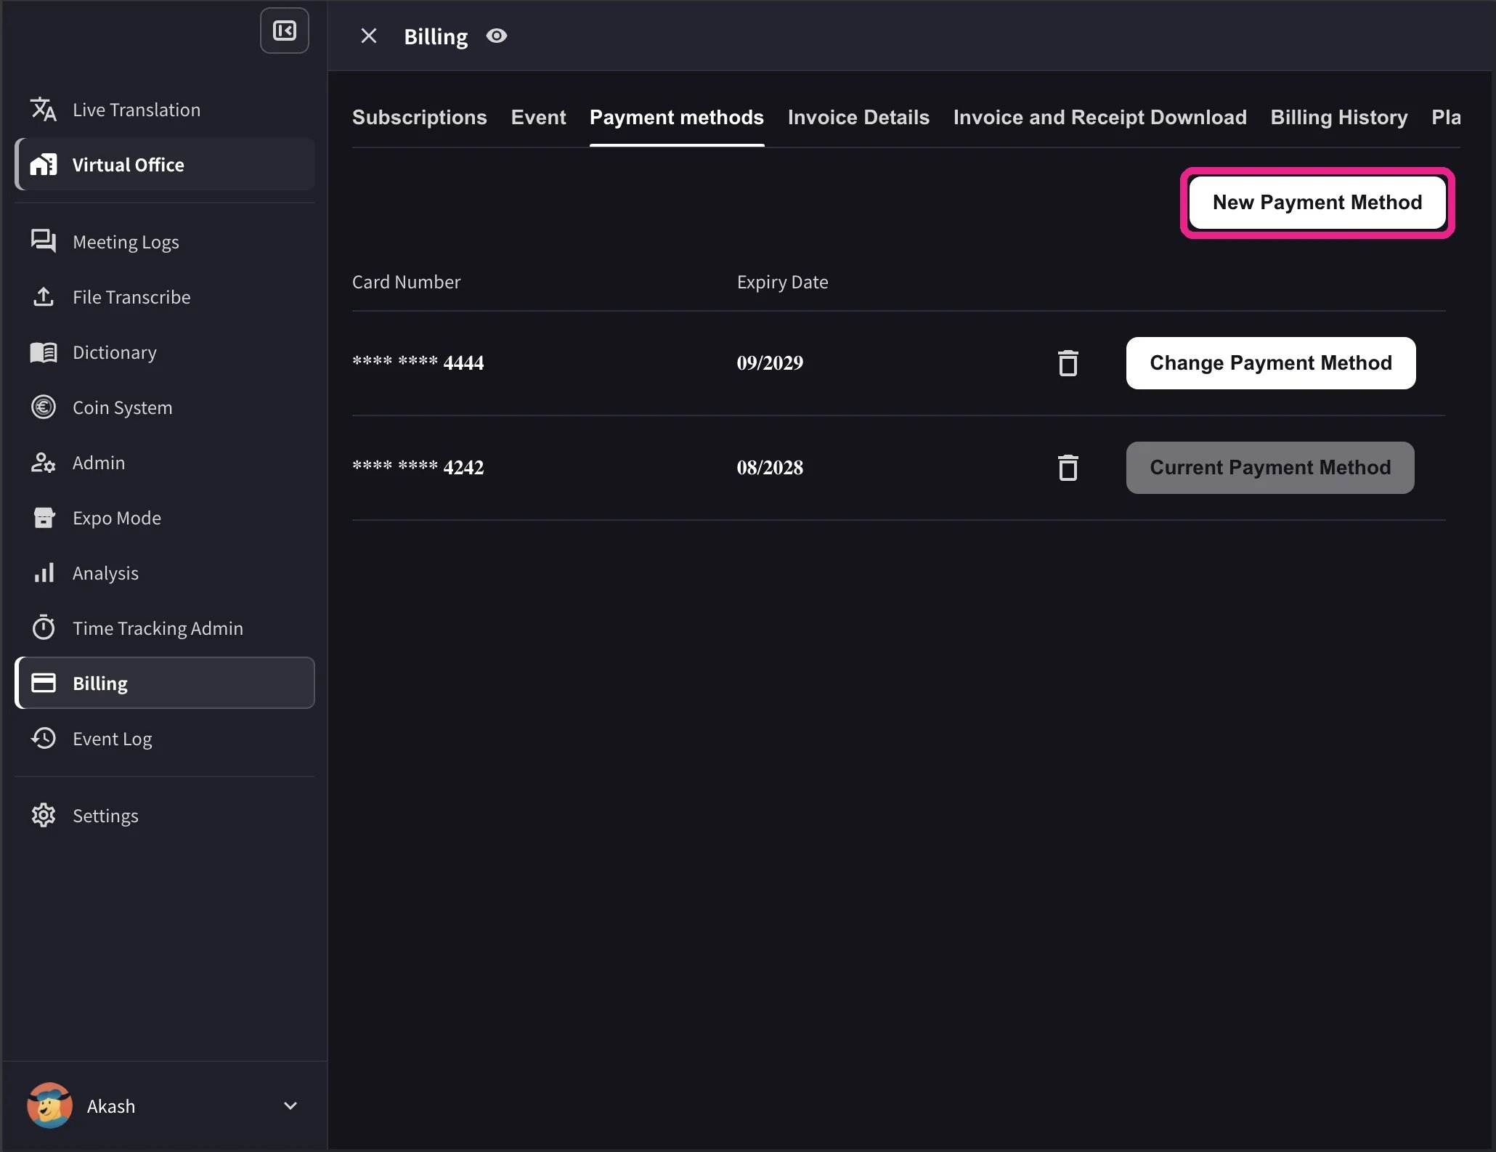Image resolution: width=1496 pixels, height=1152 pixels.
Task: Open the Invoice Details tab
Action: point(858,118)
